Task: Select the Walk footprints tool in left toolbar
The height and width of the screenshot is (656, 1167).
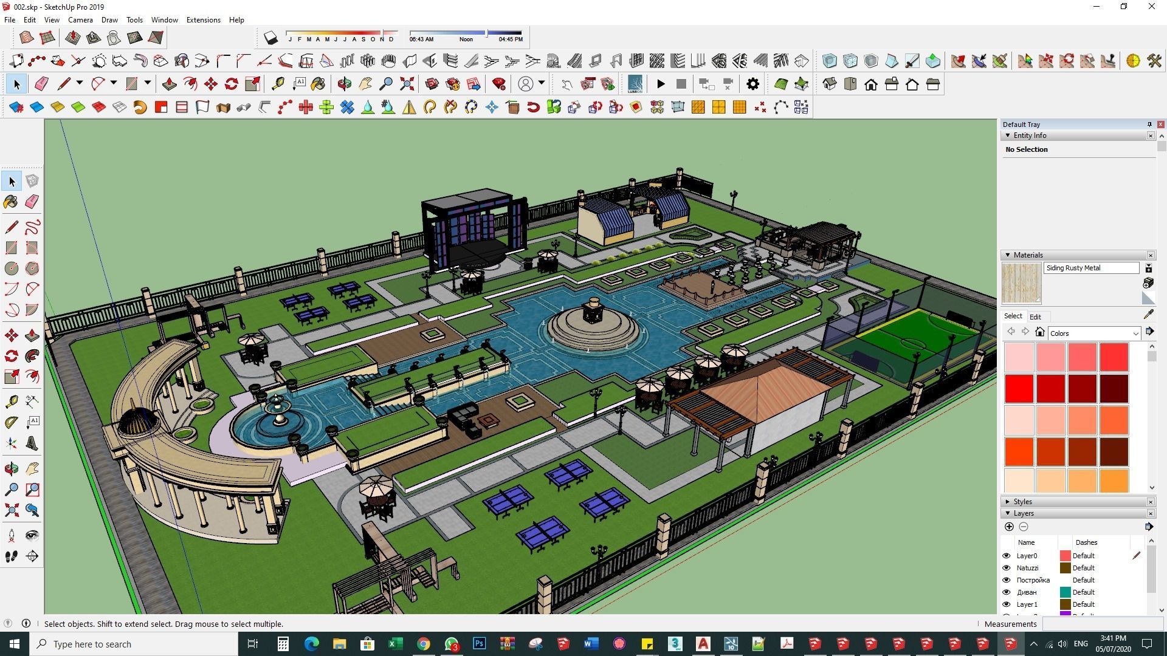Action: 12,556
